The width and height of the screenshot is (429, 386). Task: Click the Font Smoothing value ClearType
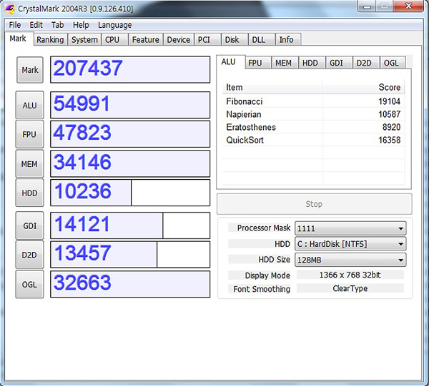pos(350,288)
